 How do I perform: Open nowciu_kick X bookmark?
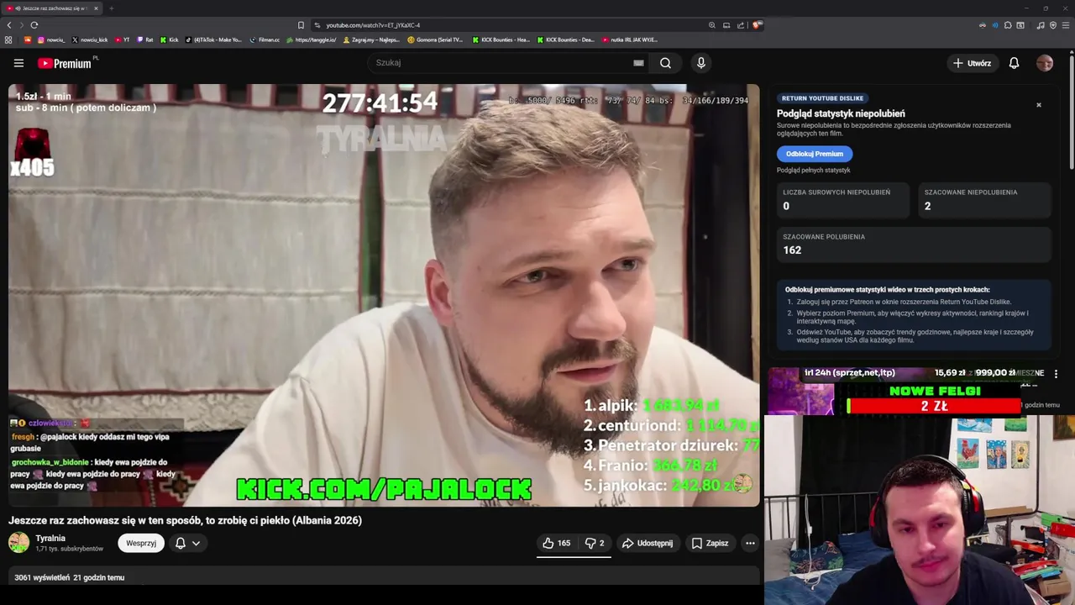point(90,39)
